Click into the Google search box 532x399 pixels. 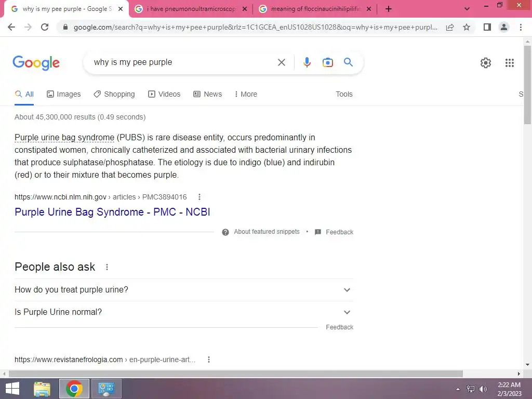point(183,62)
